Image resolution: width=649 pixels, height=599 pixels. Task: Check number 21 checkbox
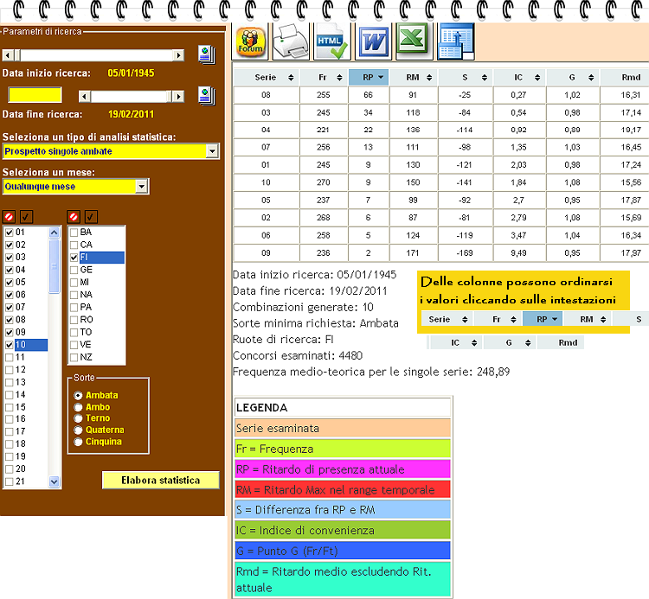click(x=10, y=481)
